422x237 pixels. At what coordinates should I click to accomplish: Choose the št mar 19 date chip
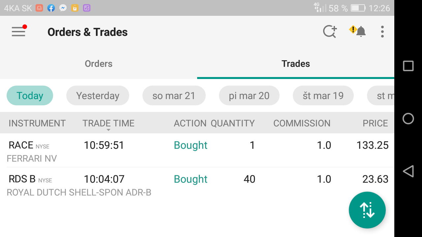(x=323, y=95)
